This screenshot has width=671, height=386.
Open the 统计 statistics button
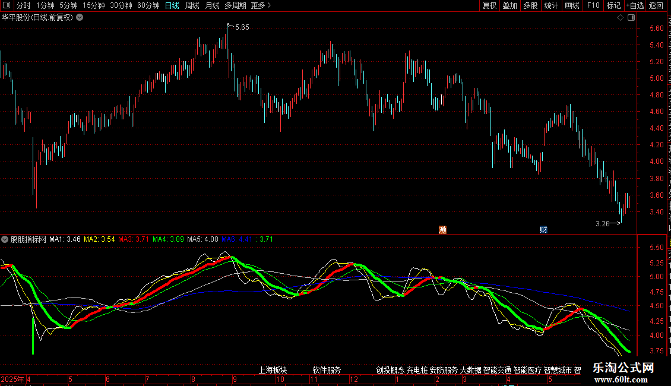click(551, 5)
